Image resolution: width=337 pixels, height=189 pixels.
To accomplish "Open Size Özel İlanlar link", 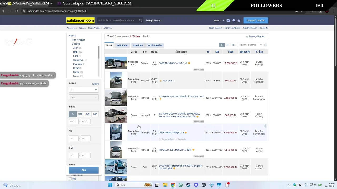I will click(x=250, y=28).
